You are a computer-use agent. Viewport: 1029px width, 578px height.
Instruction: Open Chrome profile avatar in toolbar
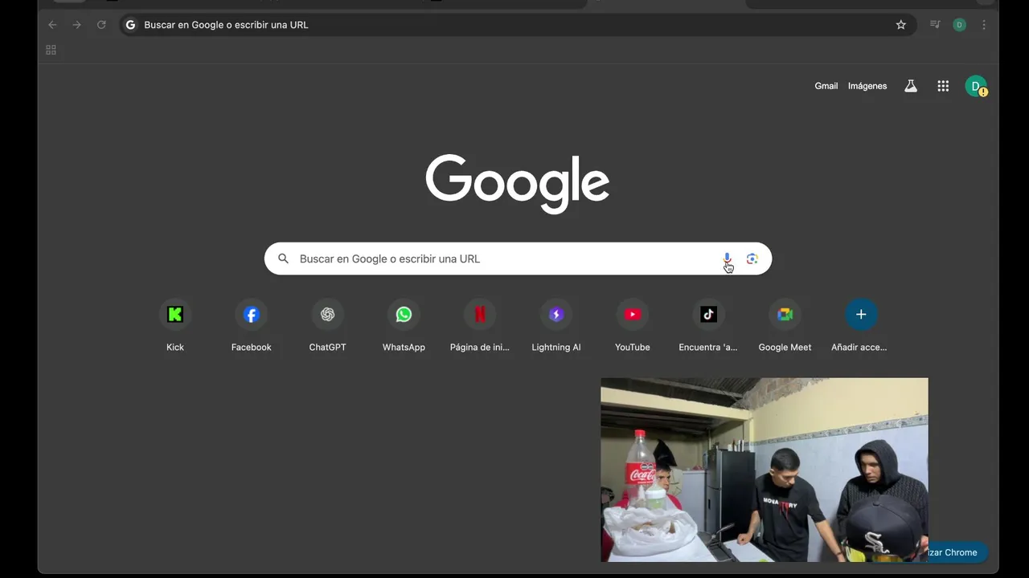pos(959,25)
